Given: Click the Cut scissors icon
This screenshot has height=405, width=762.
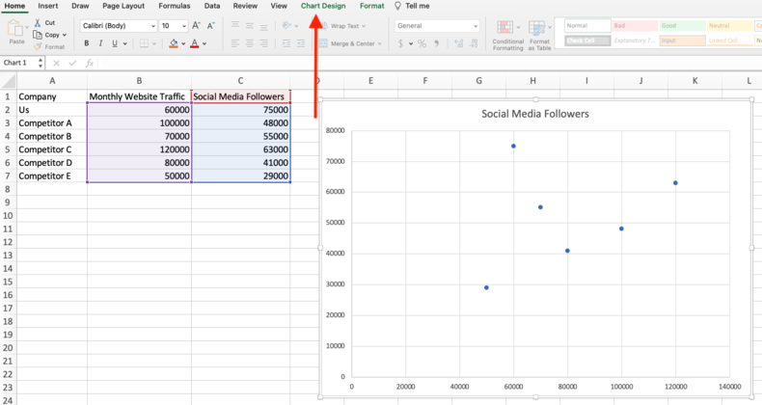Looking at the screenshot, I should pyautogui.click(x=38, y=22).
